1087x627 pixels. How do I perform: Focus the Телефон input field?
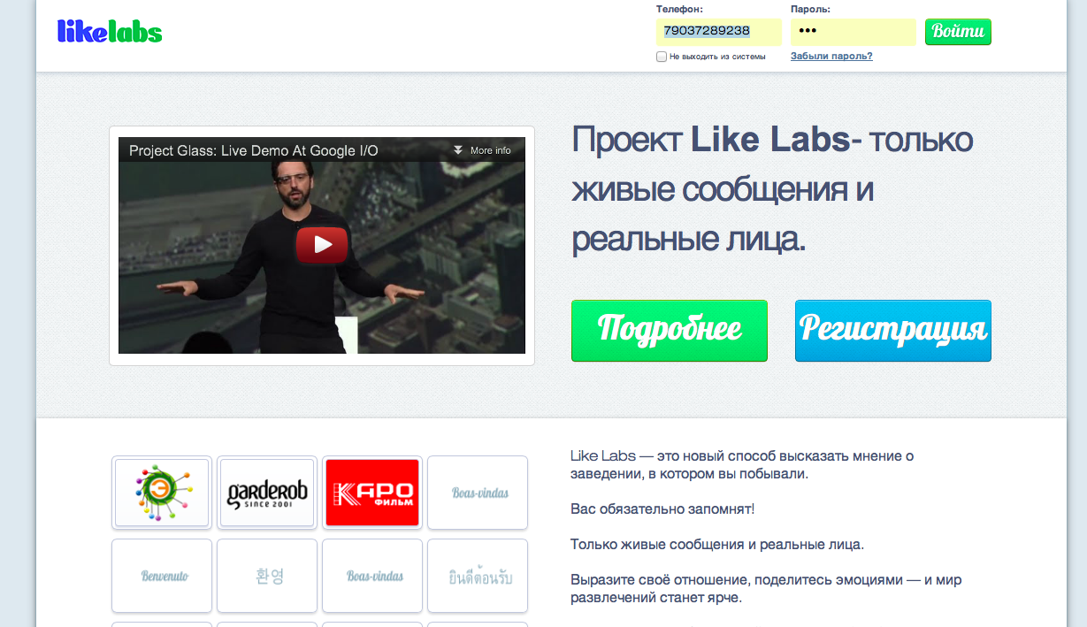pyautogui.click(x=719, y=32)
